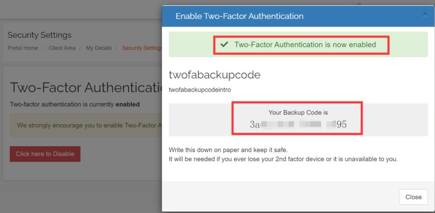Click the green success checkmark icon
Viewport: 435px width, 213px height.
[224, 45]
